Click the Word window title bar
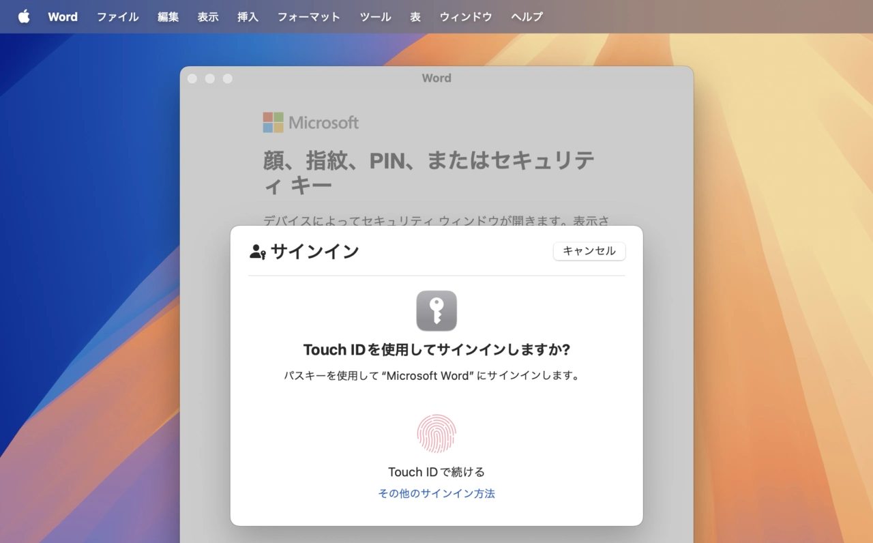873x543 pixels. [436, 78]
